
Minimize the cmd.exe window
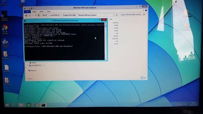coord(96,20)
